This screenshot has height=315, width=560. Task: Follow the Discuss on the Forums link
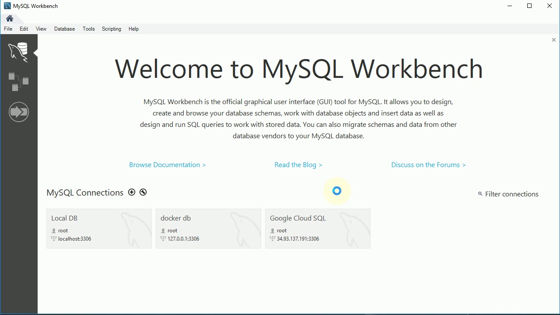click(428, 165)
